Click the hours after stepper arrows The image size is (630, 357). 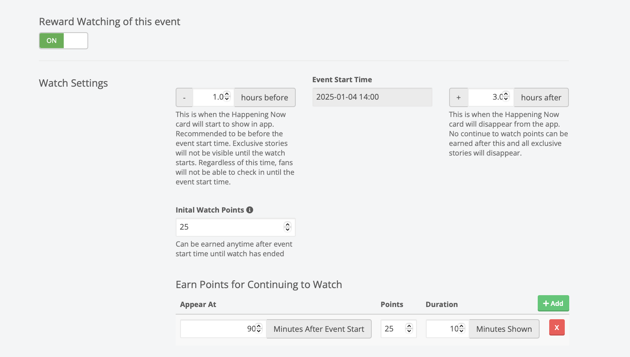(506, 97)
